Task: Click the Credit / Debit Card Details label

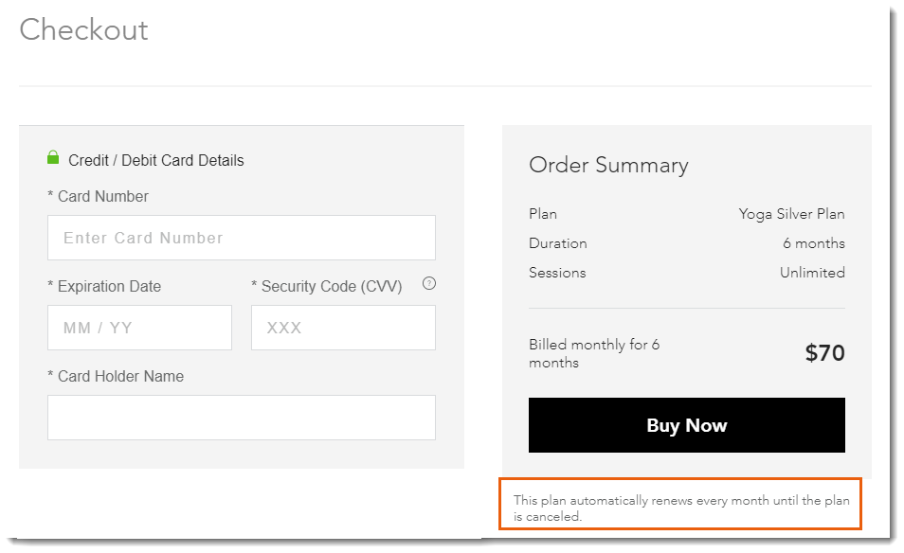Action: [156, 160]
